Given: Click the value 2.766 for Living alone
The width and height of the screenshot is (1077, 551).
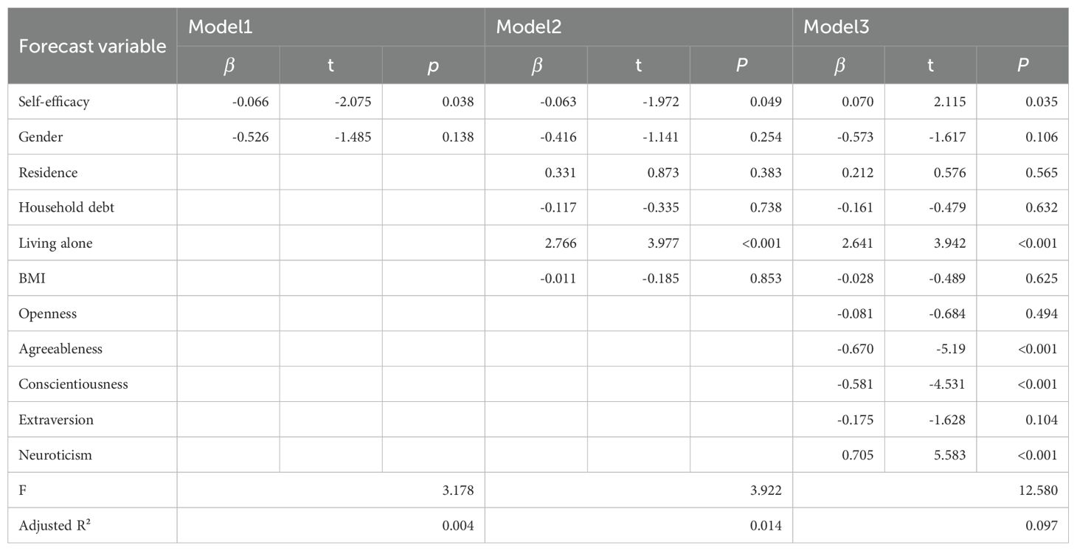Looking at the screenshot, I should 561,243.
